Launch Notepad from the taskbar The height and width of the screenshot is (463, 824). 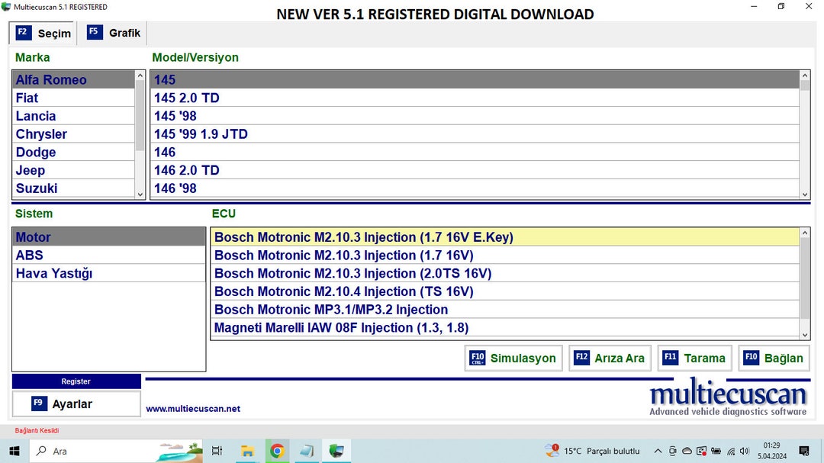coord(307,451)
